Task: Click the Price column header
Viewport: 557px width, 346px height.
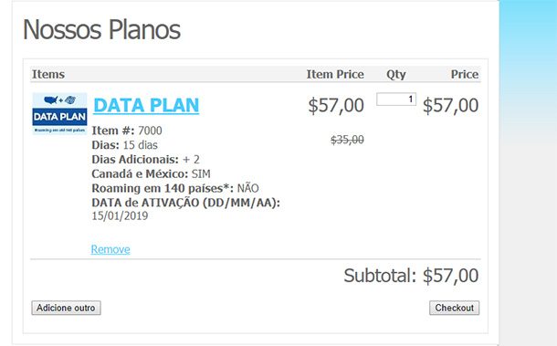Action: 465,74
